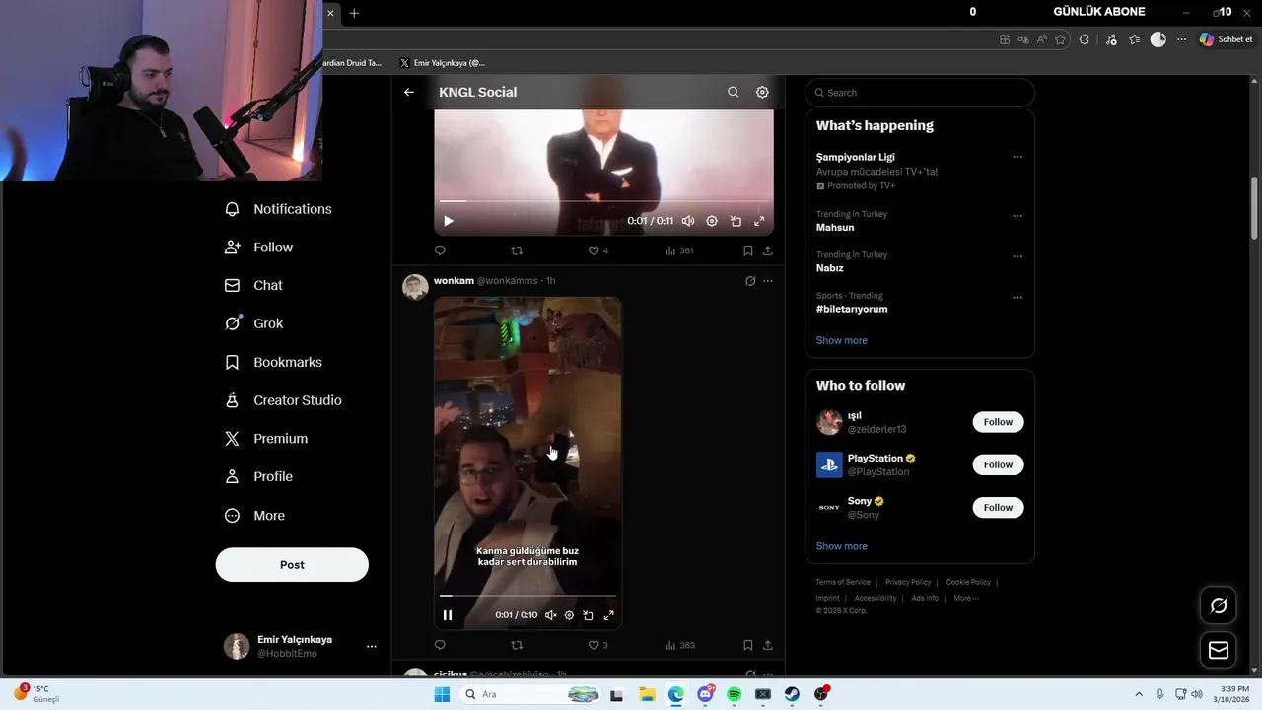The width and height of the screenshot is (1262, 710).
Task: Open Chat in the sidebar
Action: tap(253, 285)
